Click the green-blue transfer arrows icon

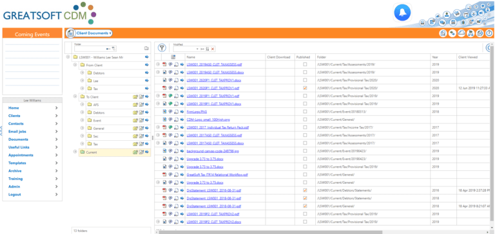[x=452, y=33]
